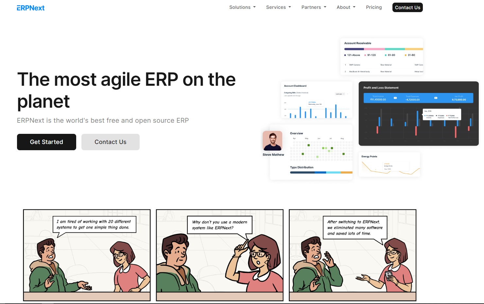This screenshot has width=484, height=304.
Task: Open the About dropdown menu
Action: [346, 7]
